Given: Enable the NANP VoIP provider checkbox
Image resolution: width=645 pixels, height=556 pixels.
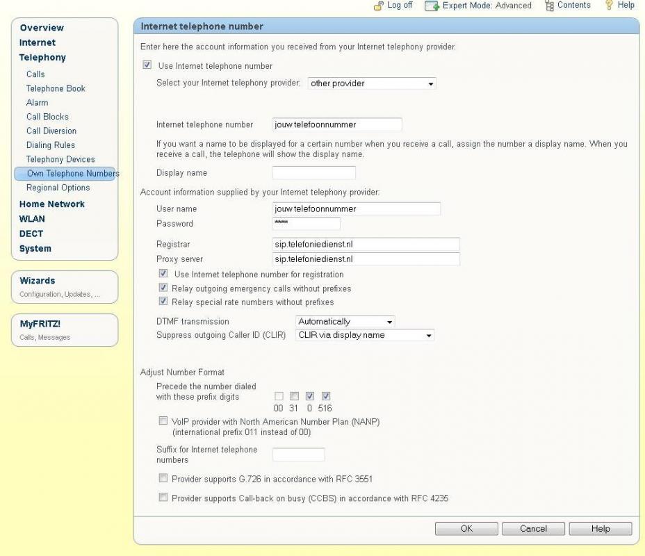Looking at the screenshot, I should coord(163,420).
